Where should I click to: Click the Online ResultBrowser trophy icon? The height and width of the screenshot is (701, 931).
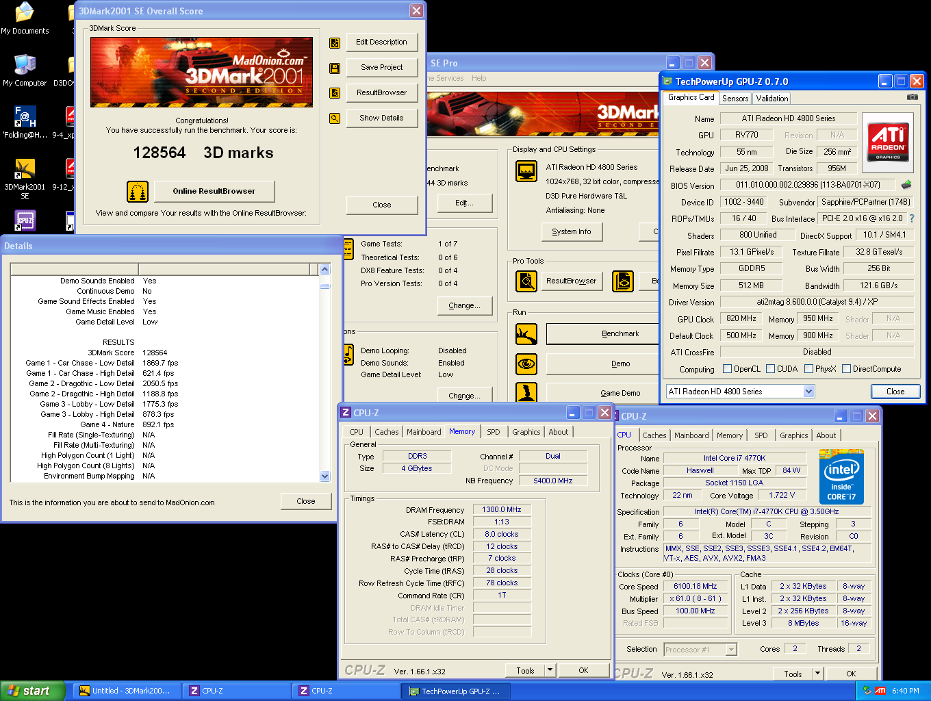(138, 192)
